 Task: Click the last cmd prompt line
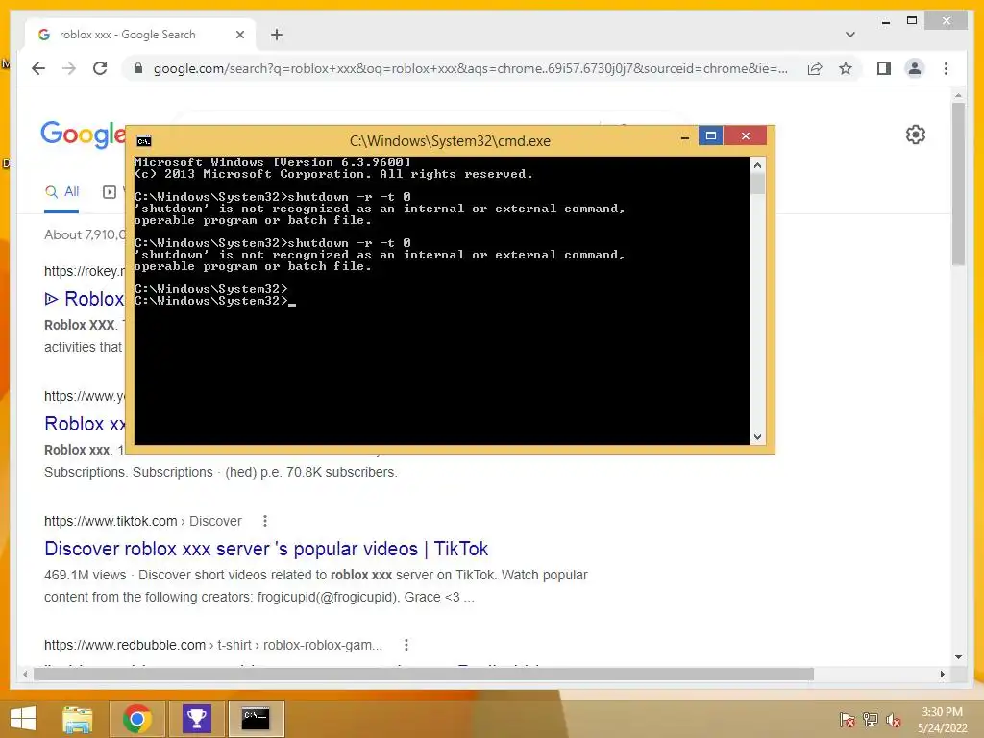214,301
